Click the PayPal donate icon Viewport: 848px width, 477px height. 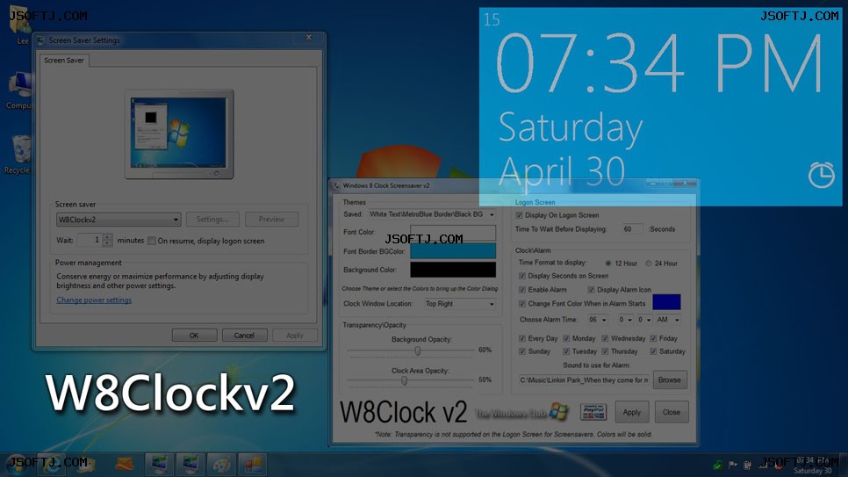[x=593, y=412]
